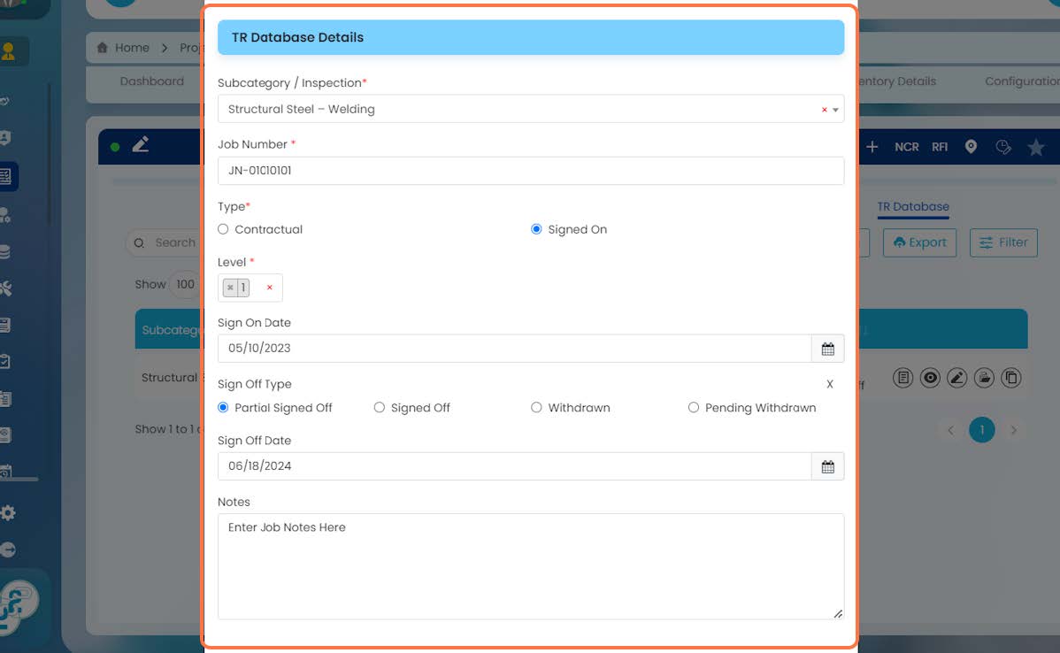Viewport: 1060px width, 653px height.
Task: Click the pencil edit icon in table row
Action: point(957,378)
